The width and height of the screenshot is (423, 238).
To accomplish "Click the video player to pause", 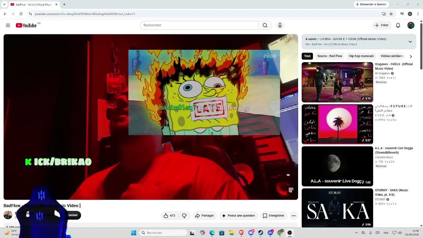I will coord(151,117).
